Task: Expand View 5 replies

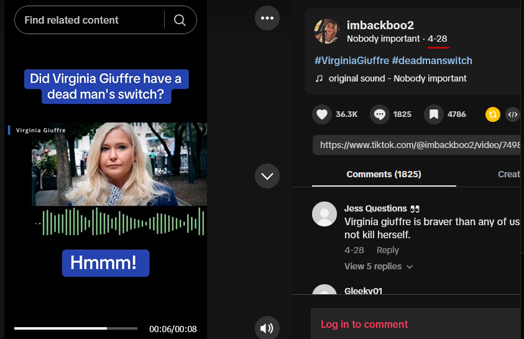Action: tap(379, 266)
